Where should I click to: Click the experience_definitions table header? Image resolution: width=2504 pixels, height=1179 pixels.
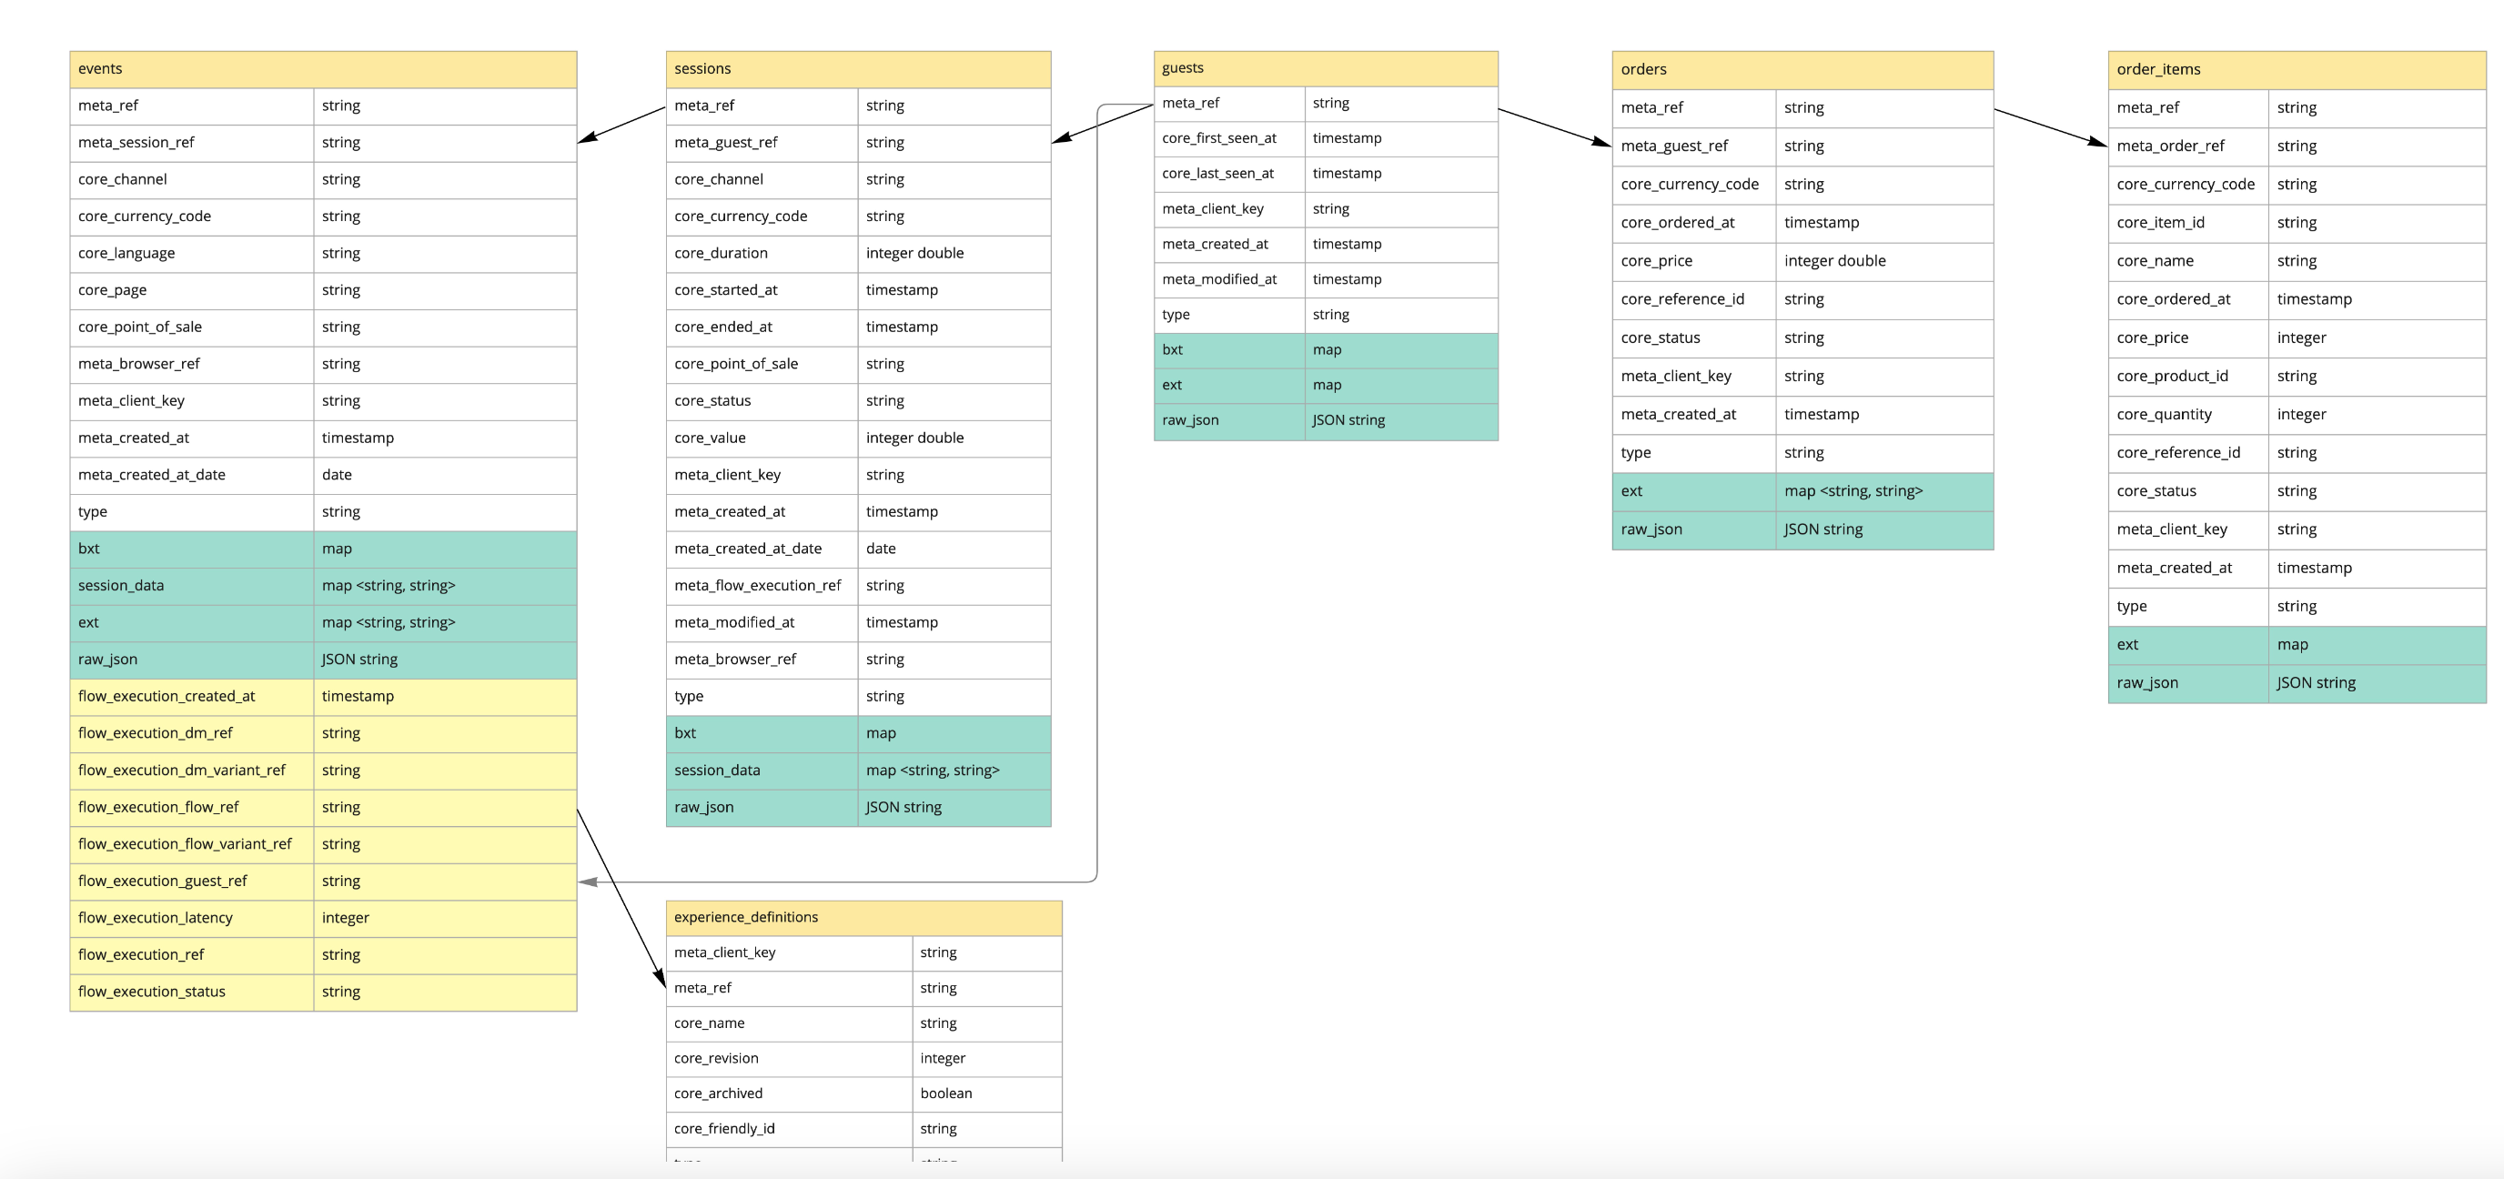click(863, 918)
